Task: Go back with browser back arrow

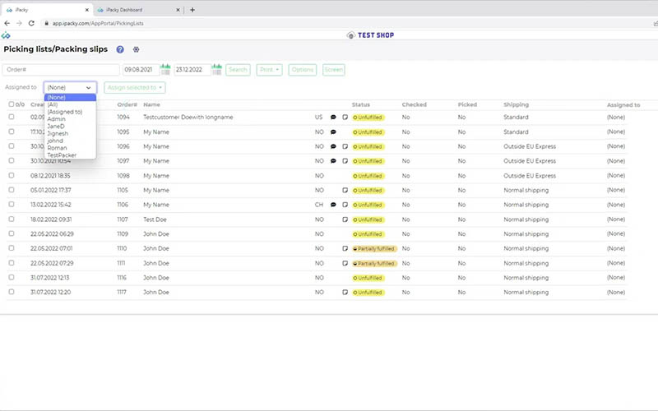Action: click(x=7, y=24)
